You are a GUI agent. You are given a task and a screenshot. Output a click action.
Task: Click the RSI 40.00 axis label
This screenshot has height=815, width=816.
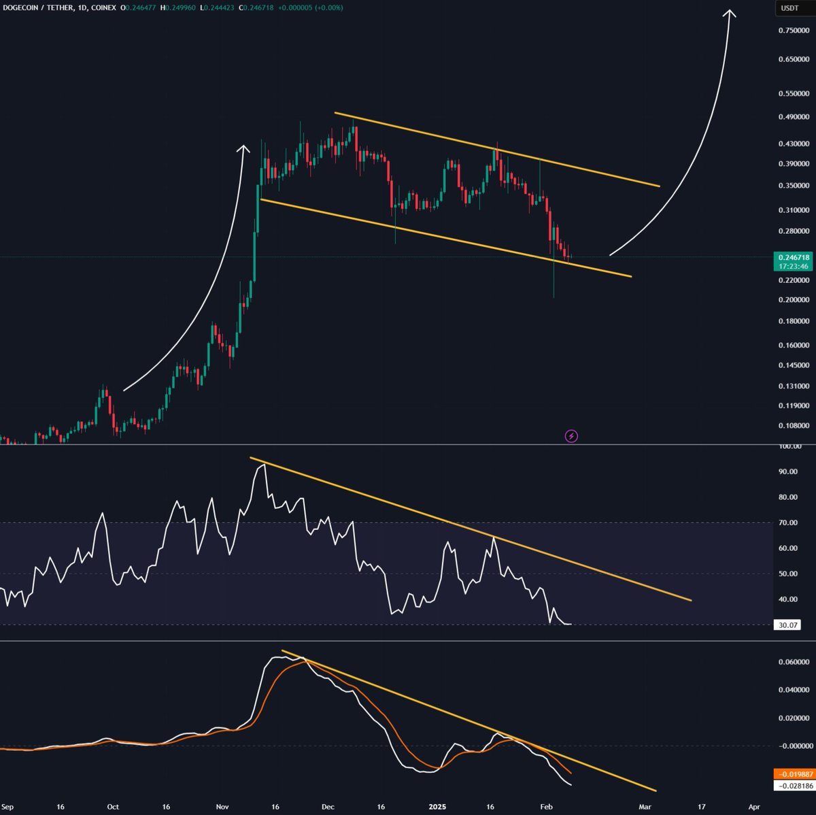point(789,599)
